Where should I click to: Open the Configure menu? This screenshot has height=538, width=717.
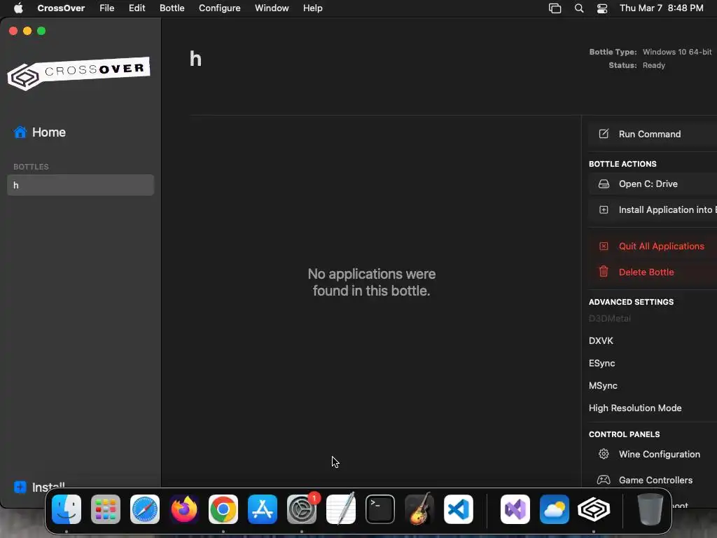[219, 8]
